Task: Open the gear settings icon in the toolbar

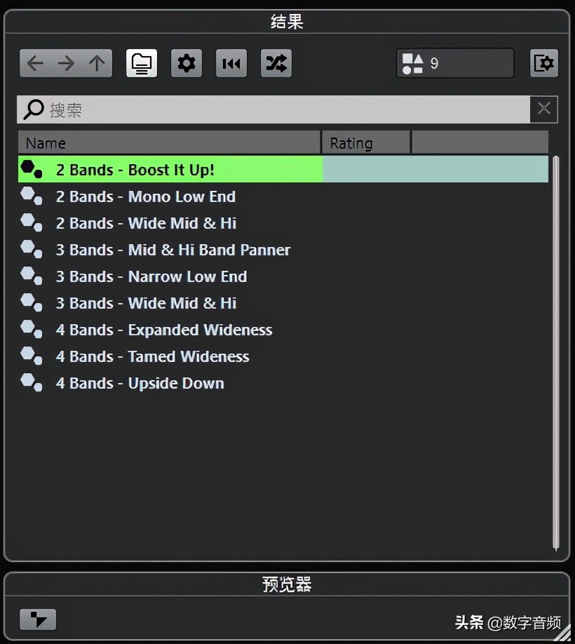Action: point(187,63)
